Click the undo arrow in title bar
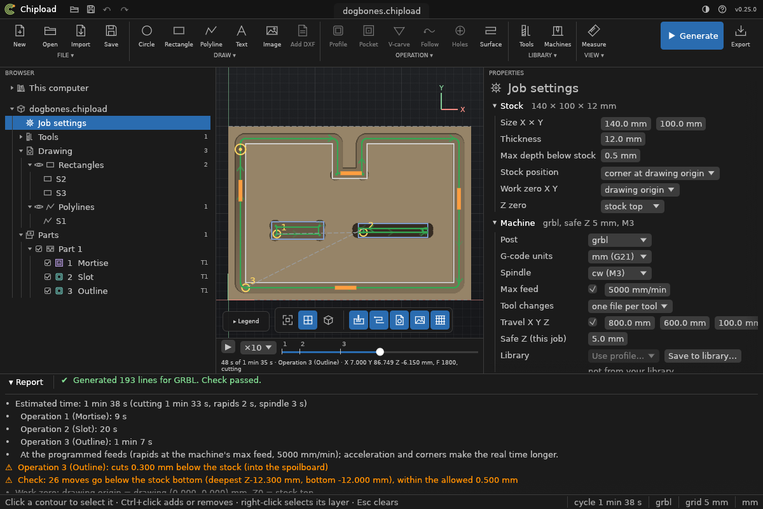This screenshot has height=509, width=763. 107,10
